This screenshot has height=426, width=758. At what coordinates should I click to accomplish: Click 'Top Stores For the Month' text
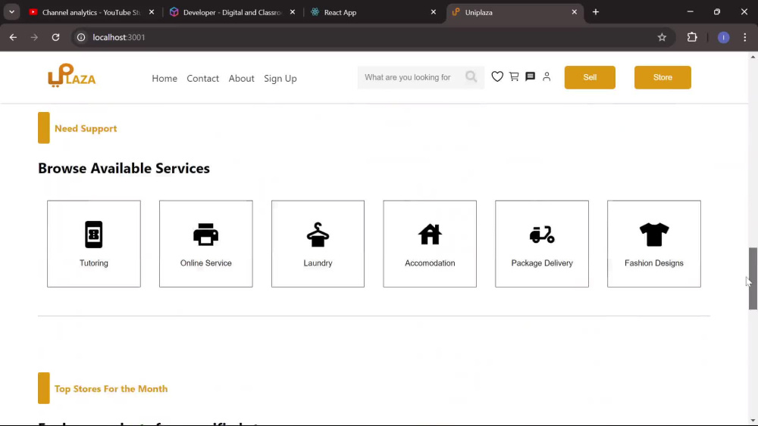(x=111, y=388)
